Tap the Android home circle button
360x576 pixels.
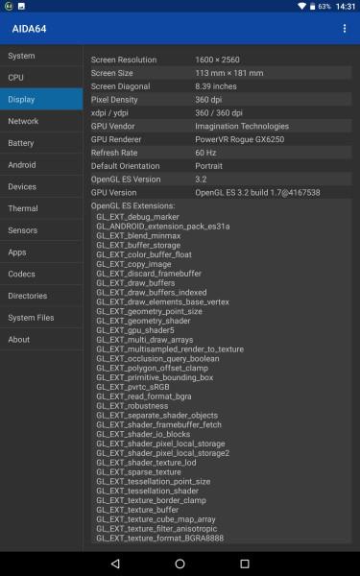[180, 564]
